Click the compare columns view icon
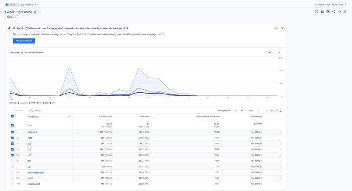The height and width of the screenshot is (191, 352). (x=322, y=12)
